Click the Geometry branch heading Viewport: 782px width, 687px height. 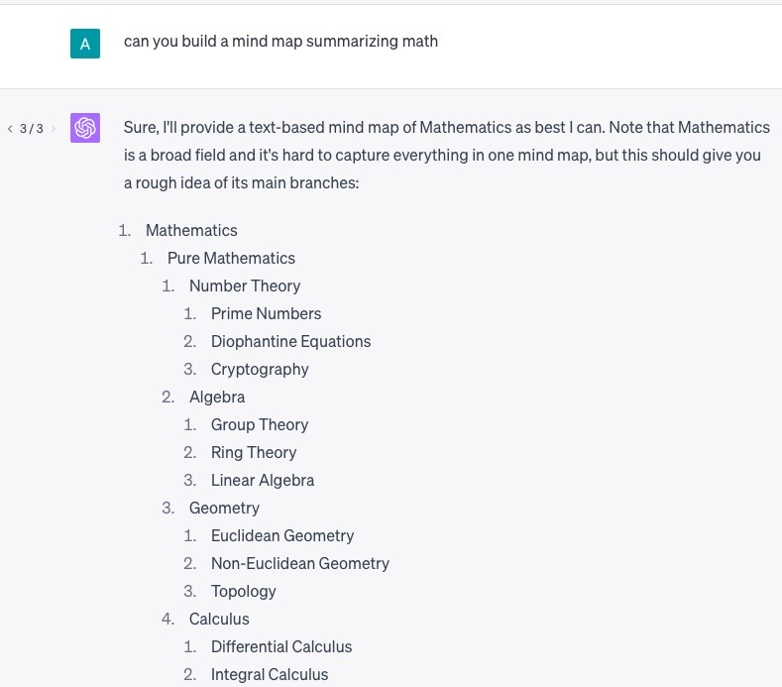click(224, 508)
